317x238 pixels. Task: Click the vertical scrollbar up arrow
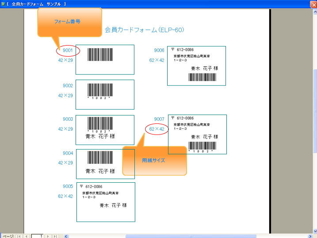click(315, 12)
